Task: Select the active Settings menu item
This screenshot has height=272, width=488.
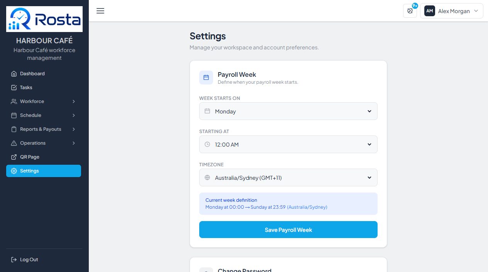Action: point(44,171)
